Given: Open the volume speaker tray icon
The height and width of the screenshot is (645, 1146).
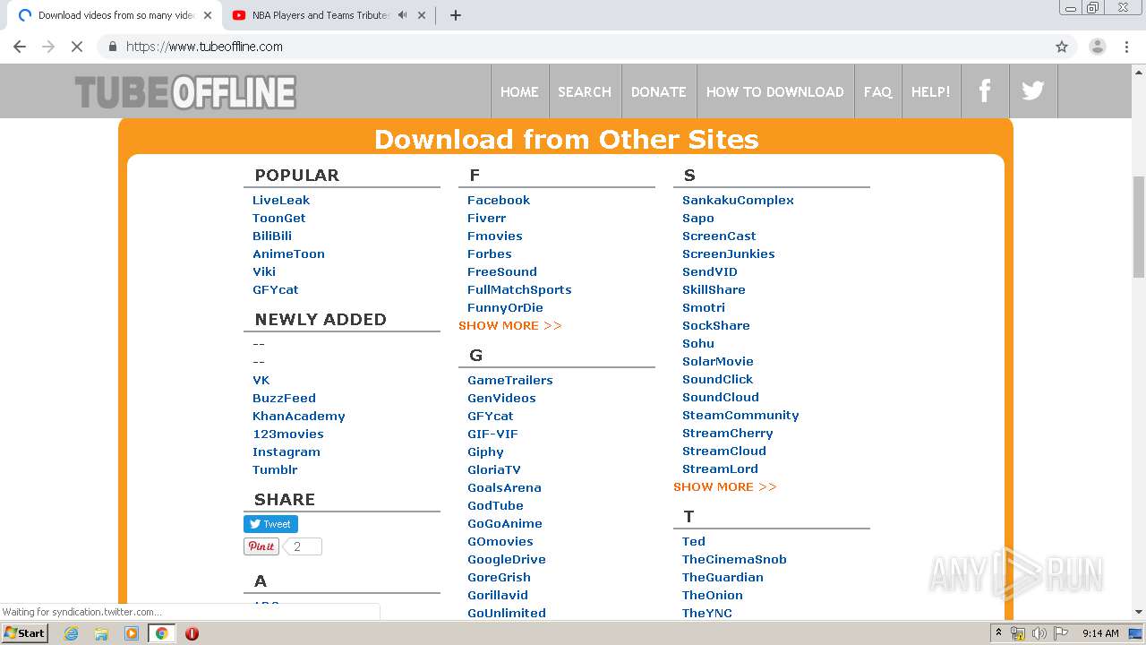Looking at the screenshot, I should pyautogui.click(x=1039, y=633).
